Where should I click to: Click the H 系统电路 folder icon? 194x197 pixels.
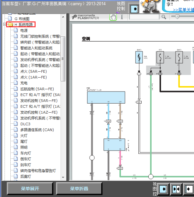click(10, 24)
